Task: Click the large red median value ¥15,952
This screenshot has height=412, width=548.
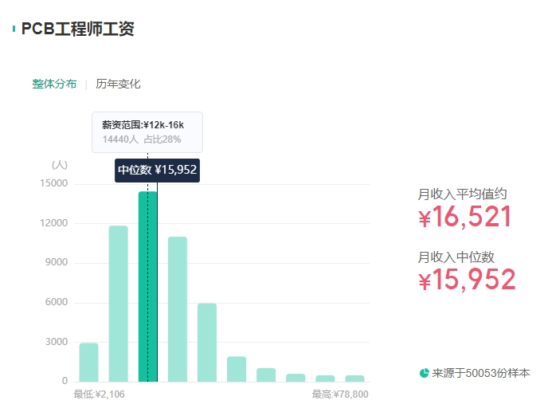Action: point(467,280)
